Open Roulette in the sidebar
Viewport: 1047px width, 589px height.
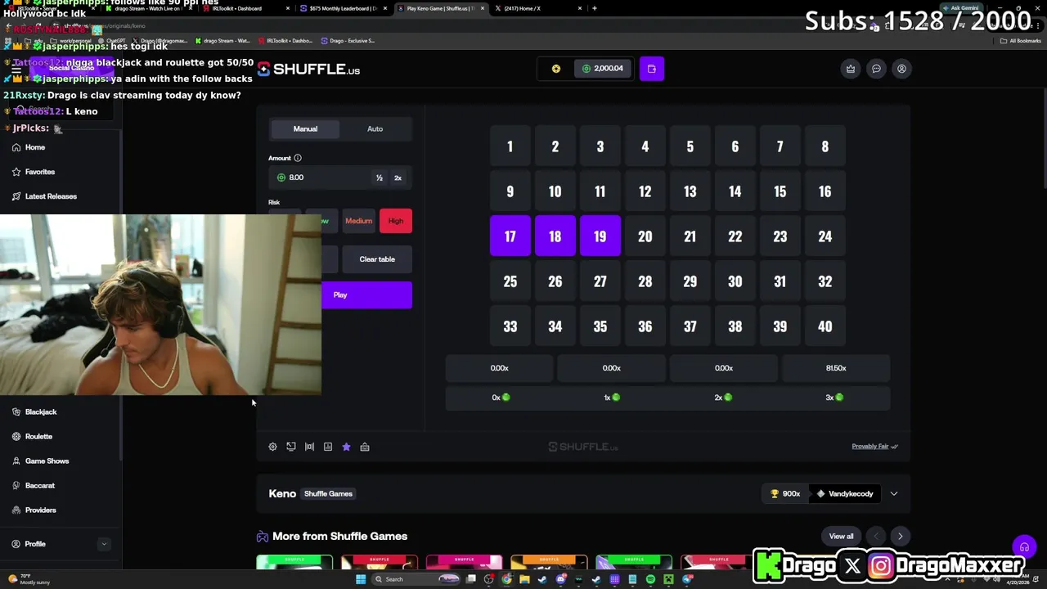pos(38,437)
